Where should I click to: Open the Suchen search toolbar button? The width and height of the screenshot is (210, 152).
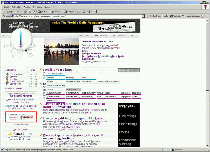click(43, 12)
